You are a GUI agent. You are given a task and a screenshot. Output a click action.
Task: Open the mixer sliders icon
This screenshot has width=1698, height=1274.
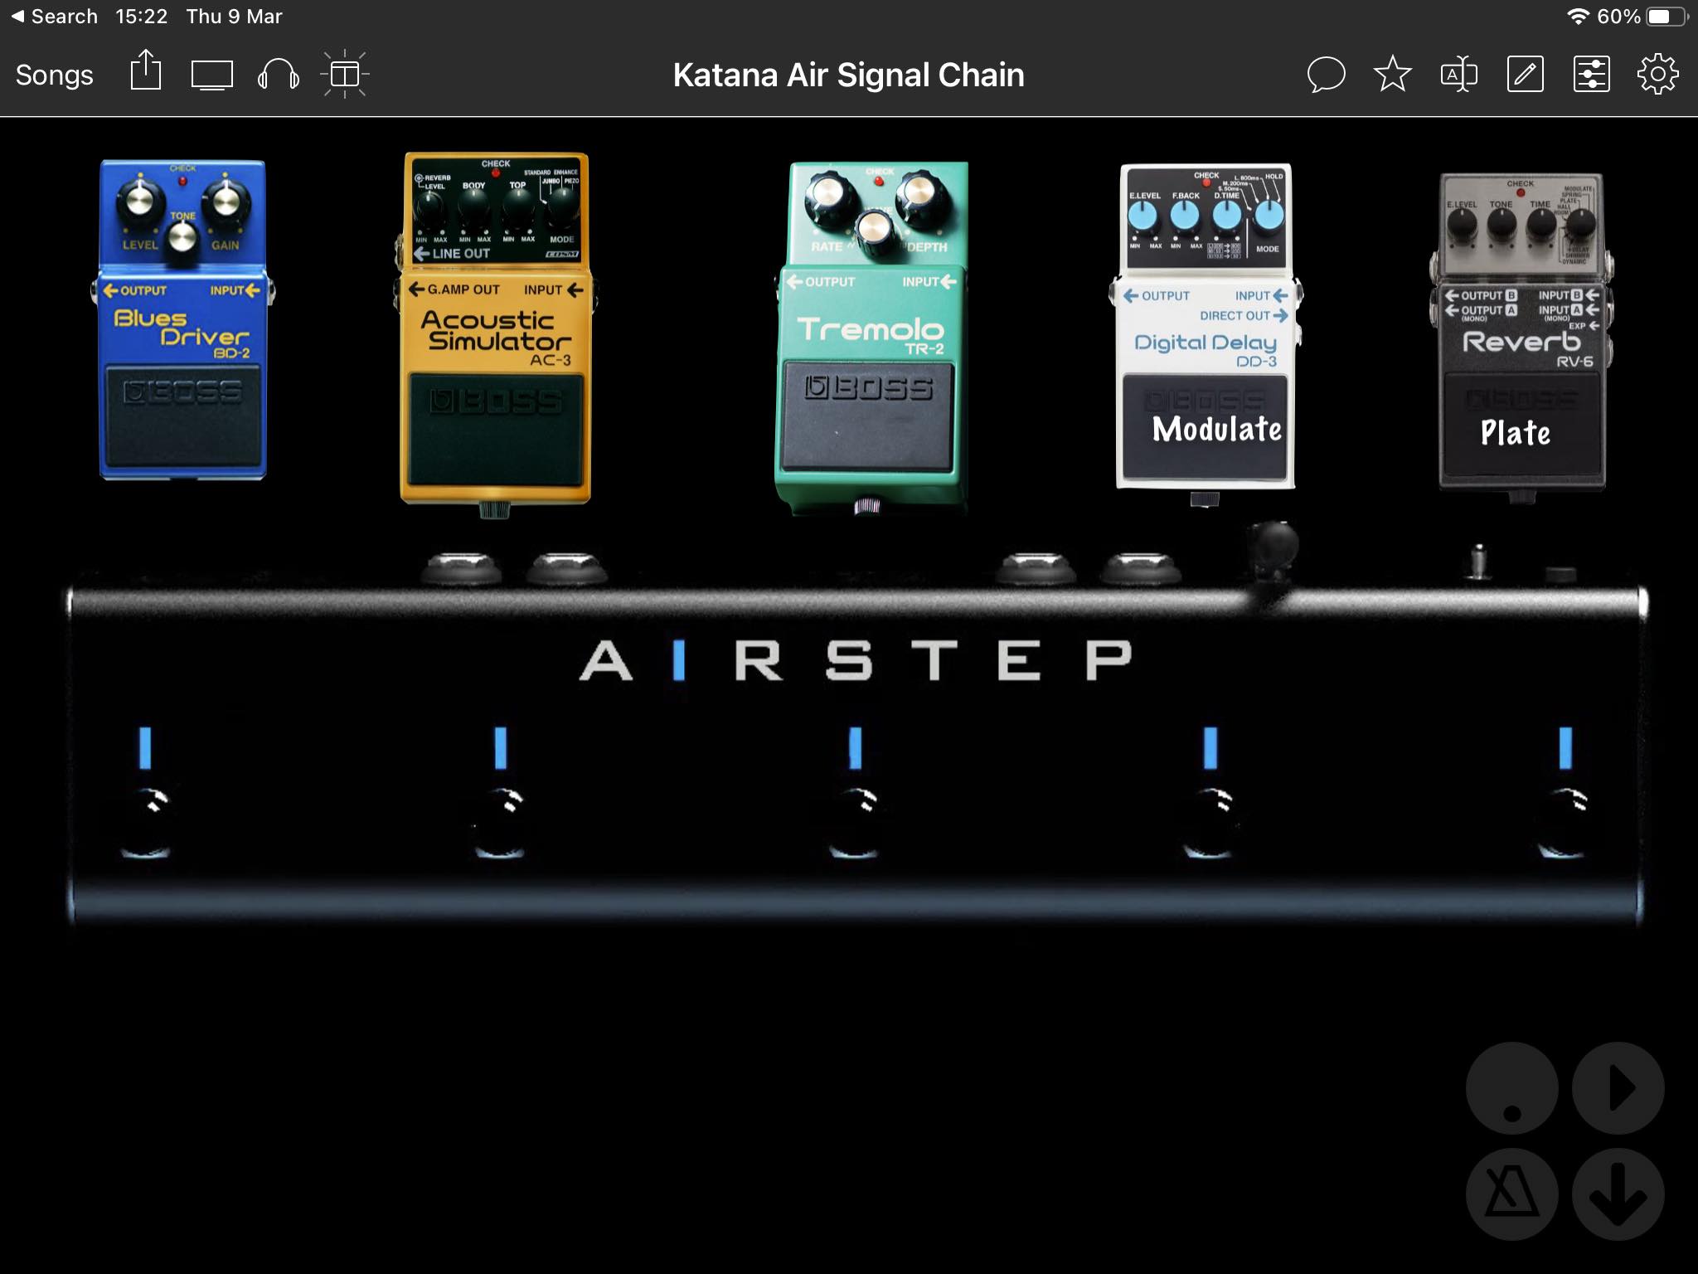point(1591,75)
